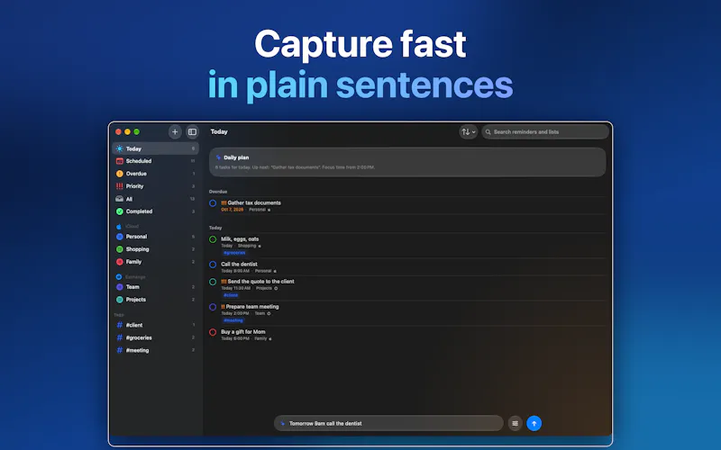721x450 pixels.
Task: Click the Today 6:00 PM time on gift for Mom
Action: 235,338
